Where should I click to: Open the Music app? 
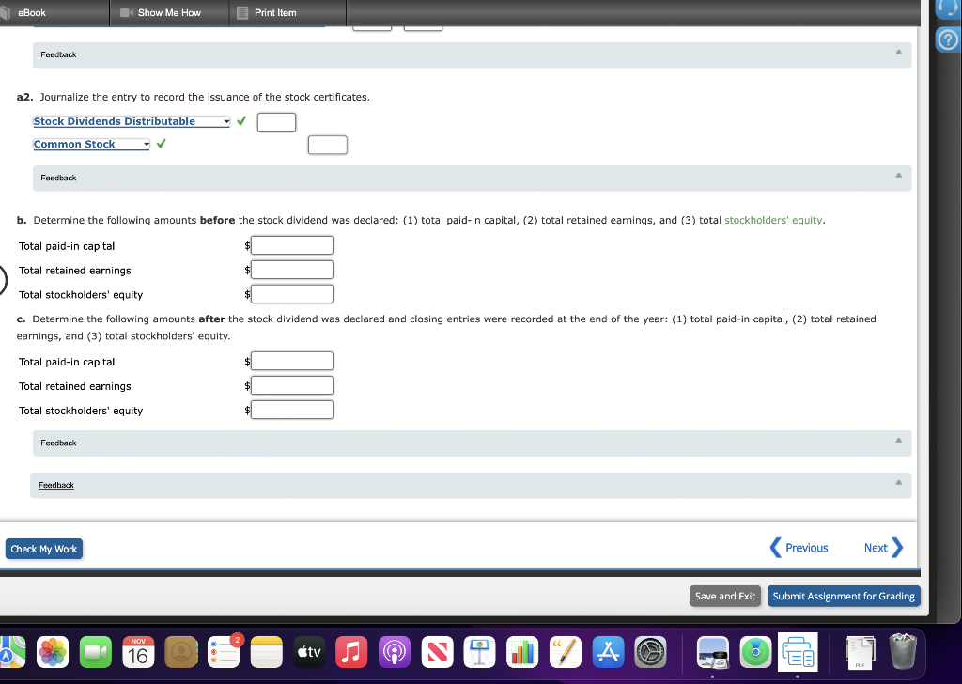pos(351,651)
